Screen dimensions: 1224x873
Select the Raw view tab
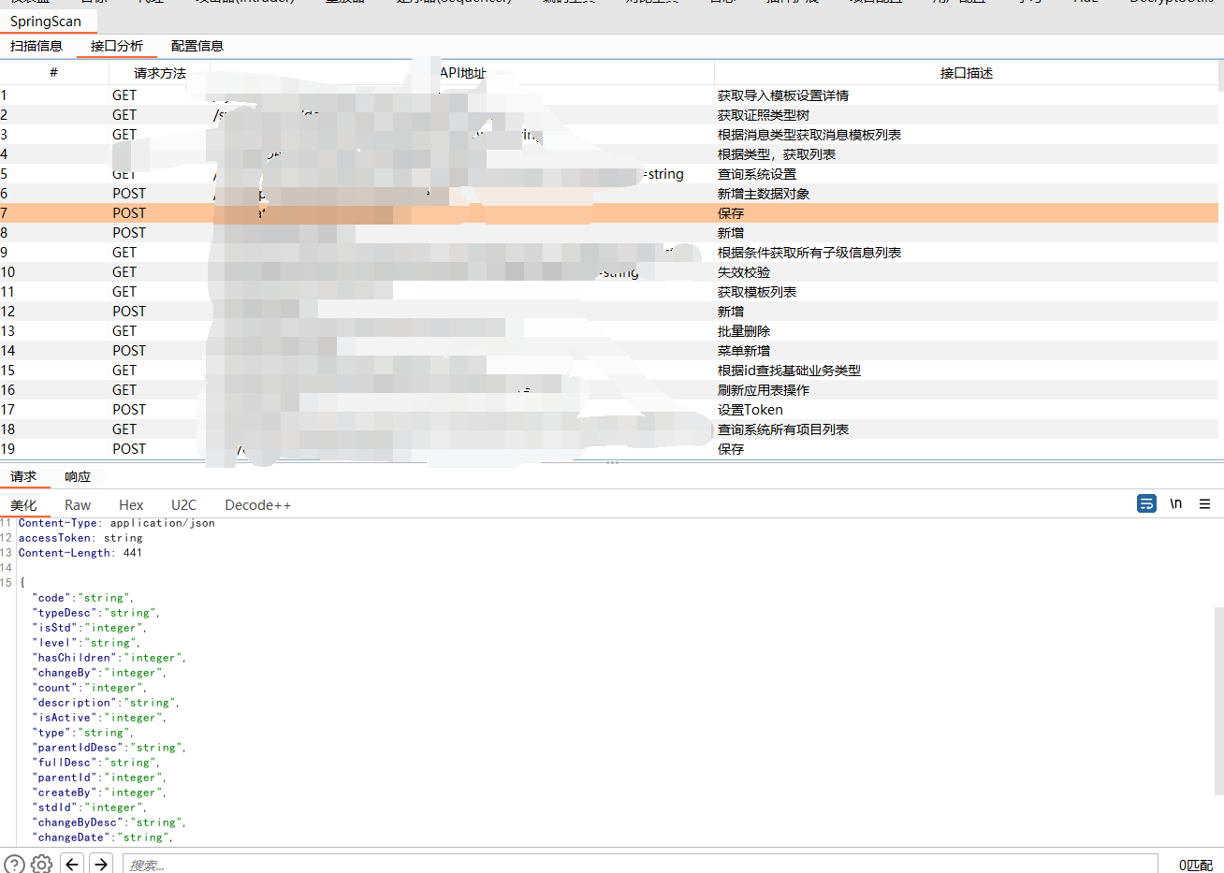point(78,505)
